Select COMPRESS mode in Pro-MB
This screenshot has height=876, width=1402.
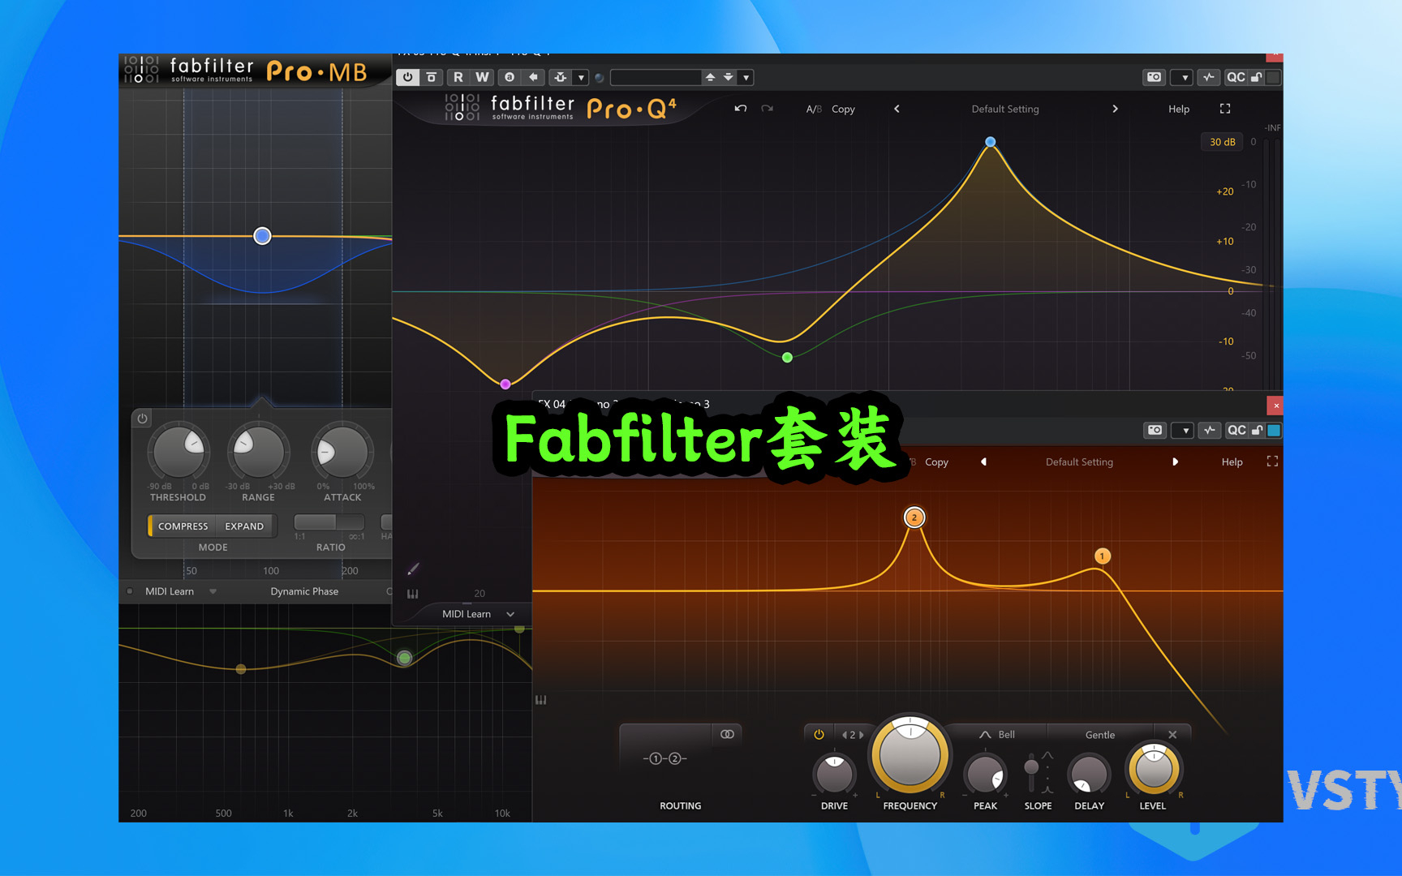coord(182,526)
